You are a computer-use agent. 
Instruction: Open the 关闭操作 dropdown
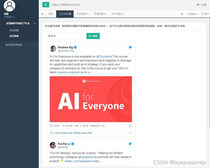coord(193,14)
